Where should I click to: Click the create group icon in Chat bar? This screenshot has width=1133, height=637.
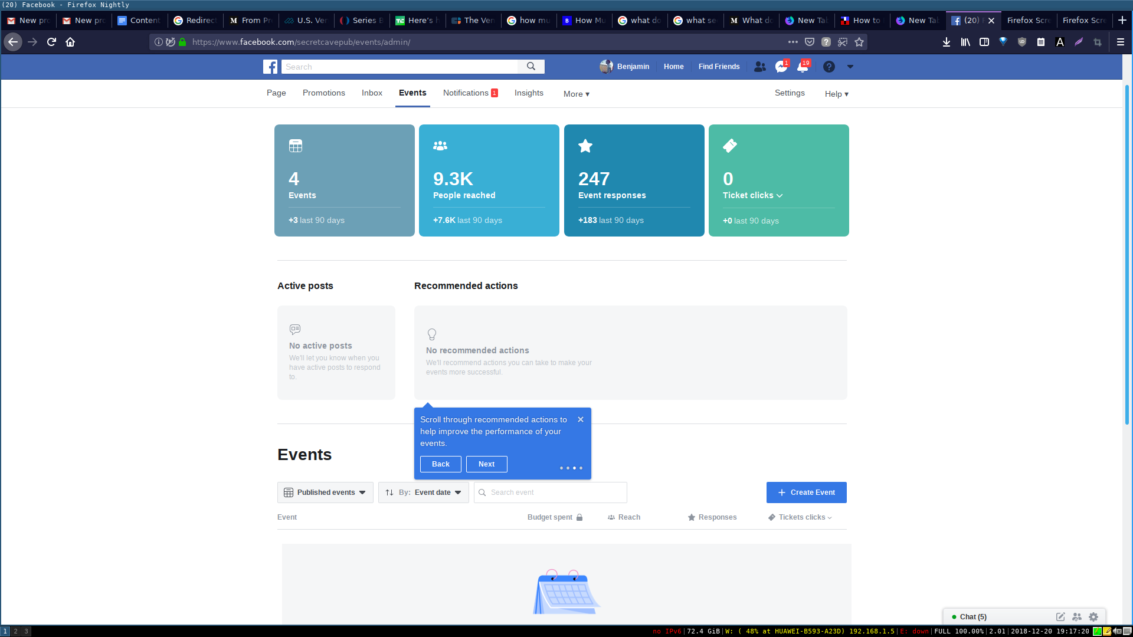pyautogui.click(x=1077, y=617)
